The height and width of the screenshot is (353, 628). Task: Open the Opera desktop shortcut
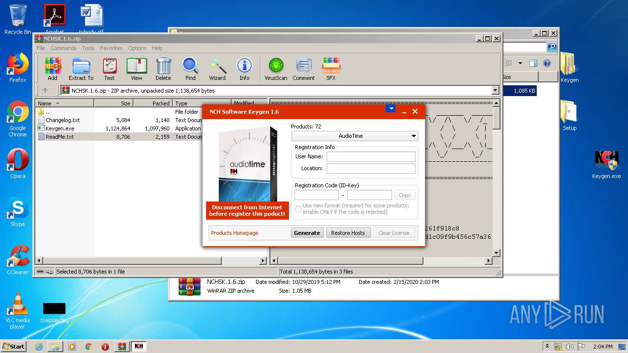[18, 164]
